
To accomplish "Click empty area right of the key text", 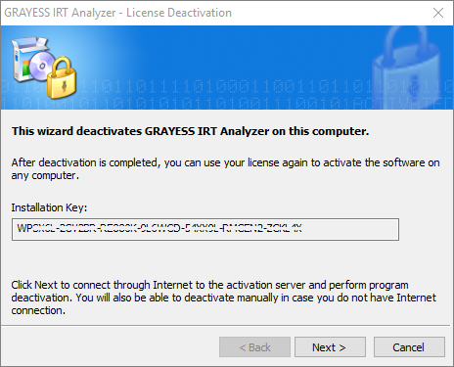I will [x=349, y=229].
